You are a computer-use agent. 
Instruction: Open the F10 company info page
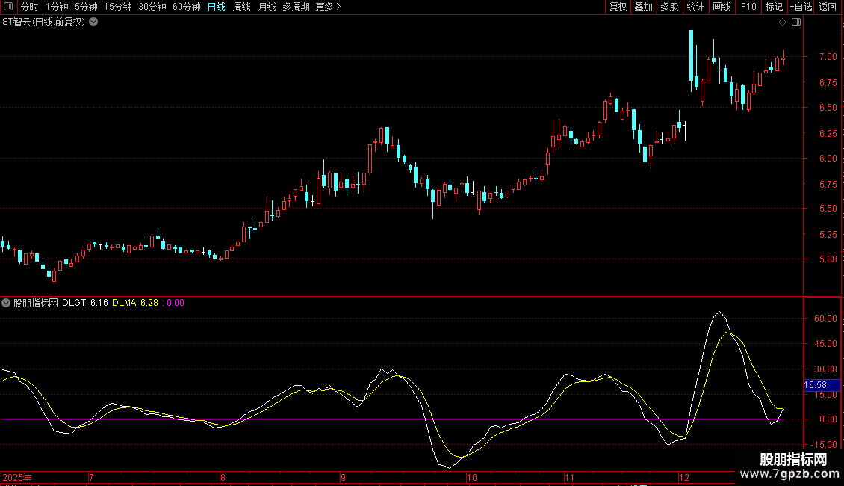(748, 7)
